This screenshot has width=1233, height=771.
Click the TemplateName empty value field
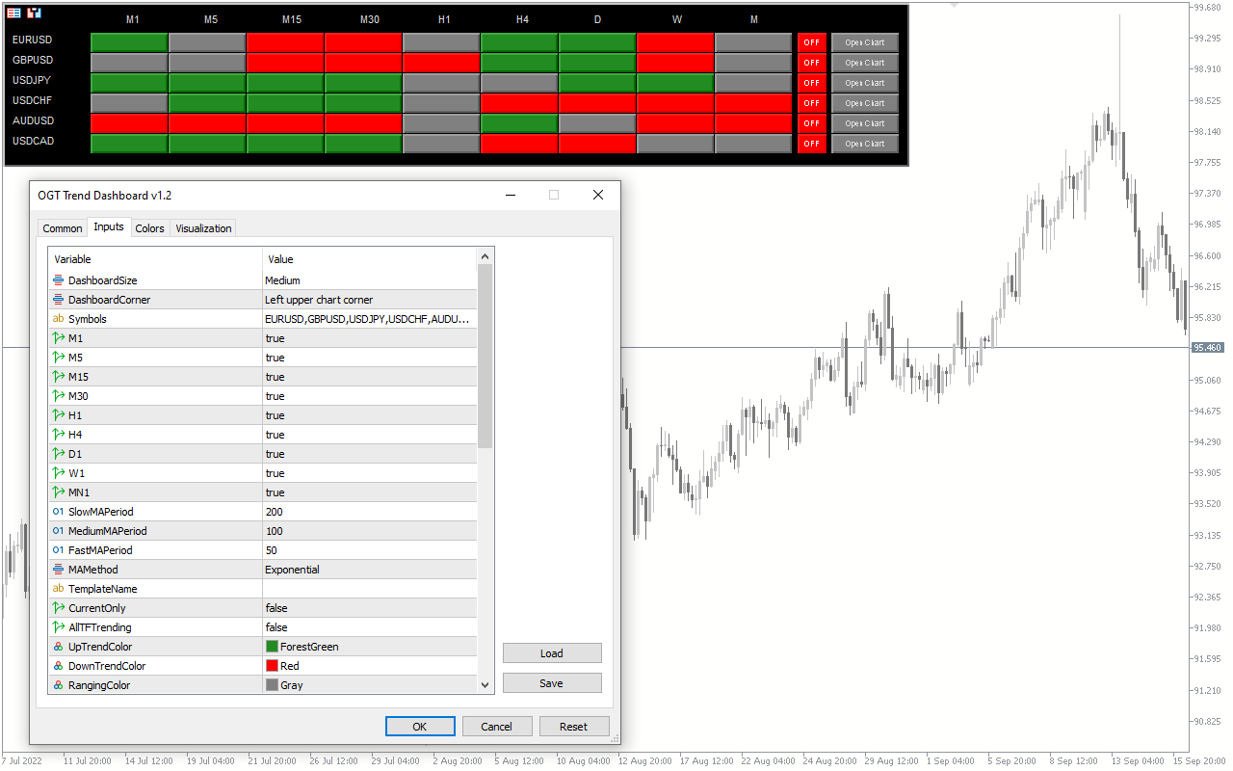[370, 589]
